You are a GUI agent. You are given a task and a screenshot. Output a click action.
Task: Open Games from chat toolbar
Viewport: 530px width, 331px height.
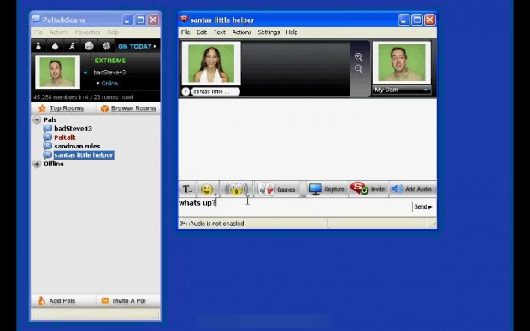277,189
